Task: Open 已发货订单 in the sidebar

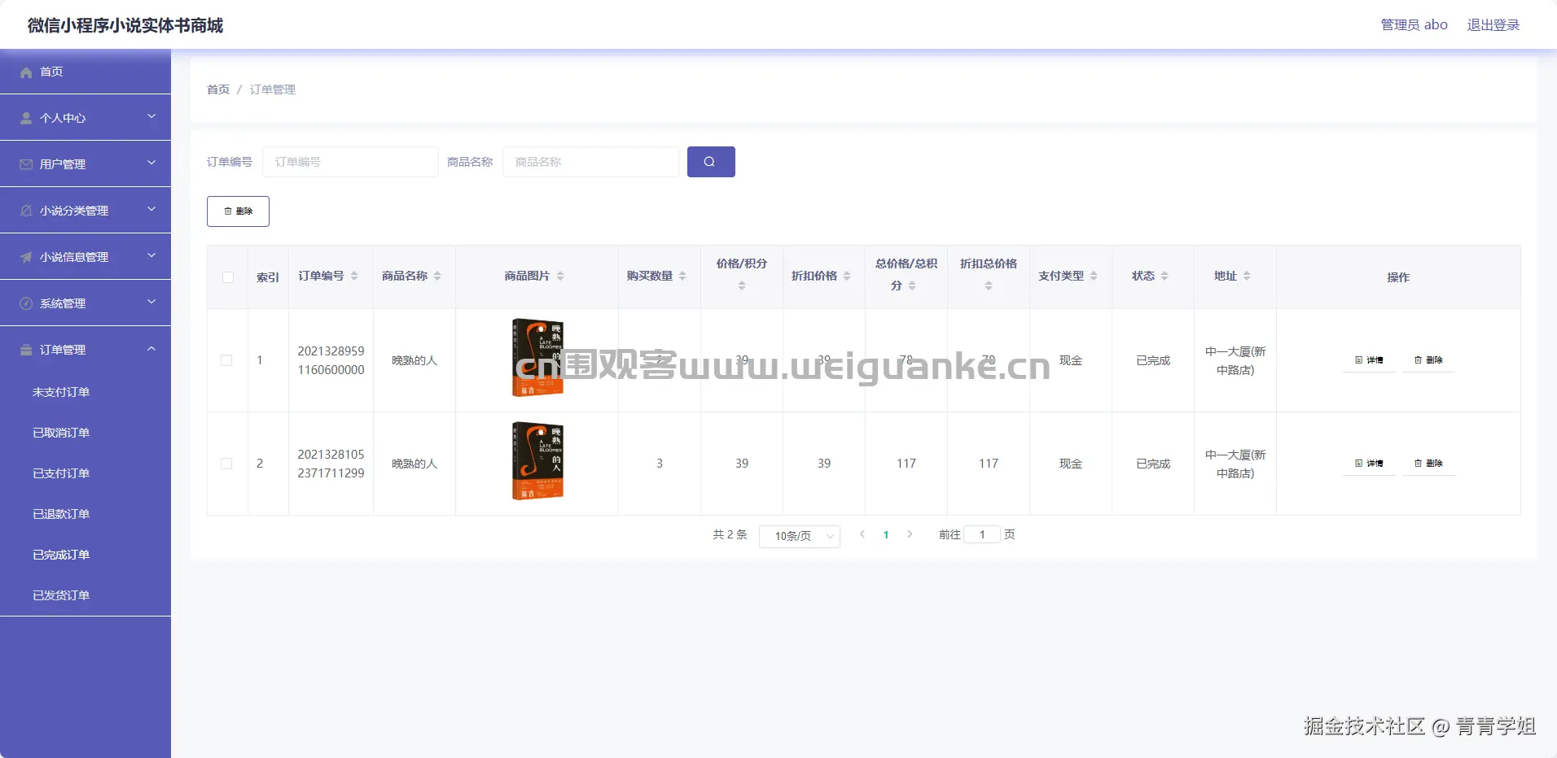Action: pos(60,595)
